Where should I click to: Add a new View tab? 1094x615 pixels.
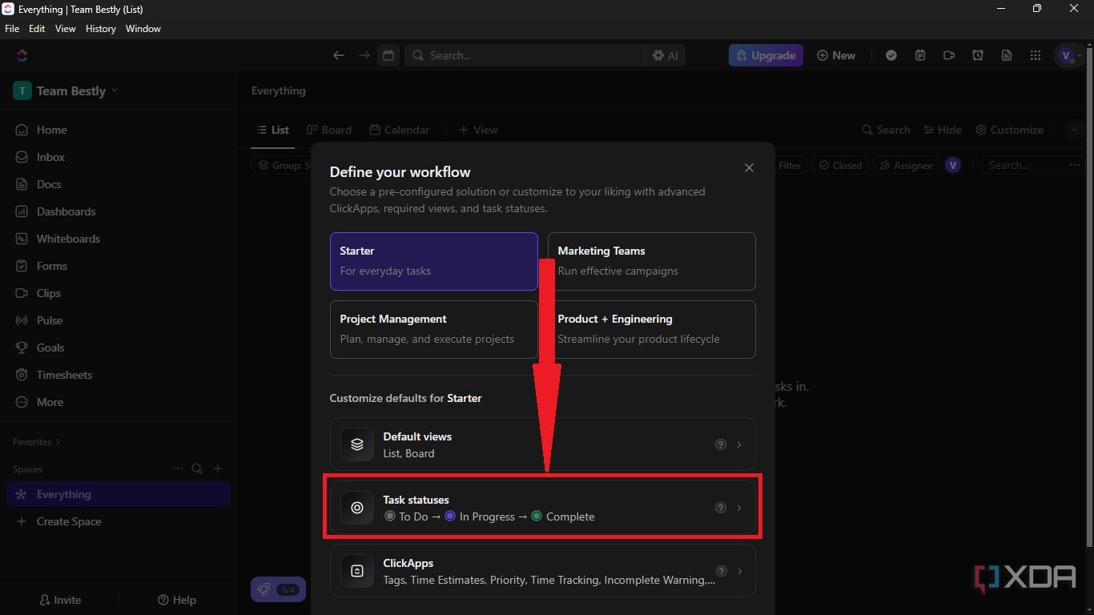click(478, 130)
